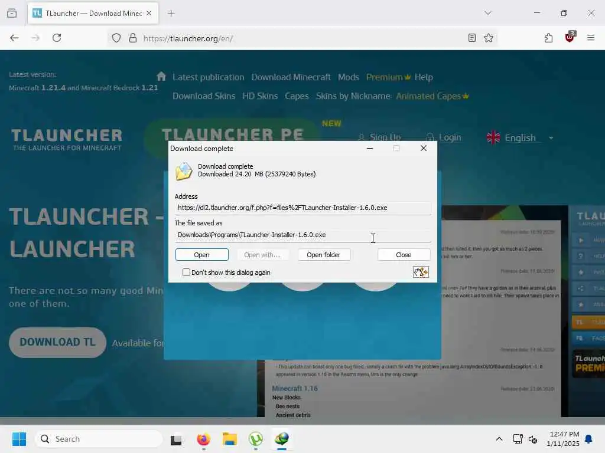
Task: Select the TLauncher — Download Minecraft tab
Action: tap(93, 13)
